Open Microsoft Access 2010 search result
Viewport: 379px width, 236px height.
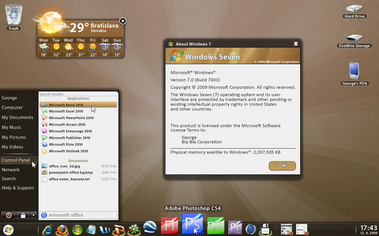78,125
